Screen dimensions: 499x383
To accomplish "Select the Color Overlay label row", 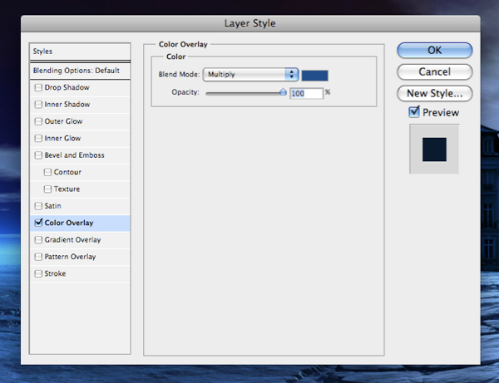I will tap(80, 223).
